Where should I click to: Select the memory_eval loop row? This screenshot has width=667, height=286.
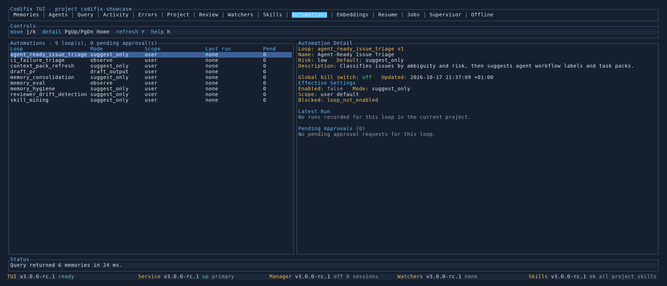pos(151,83)
